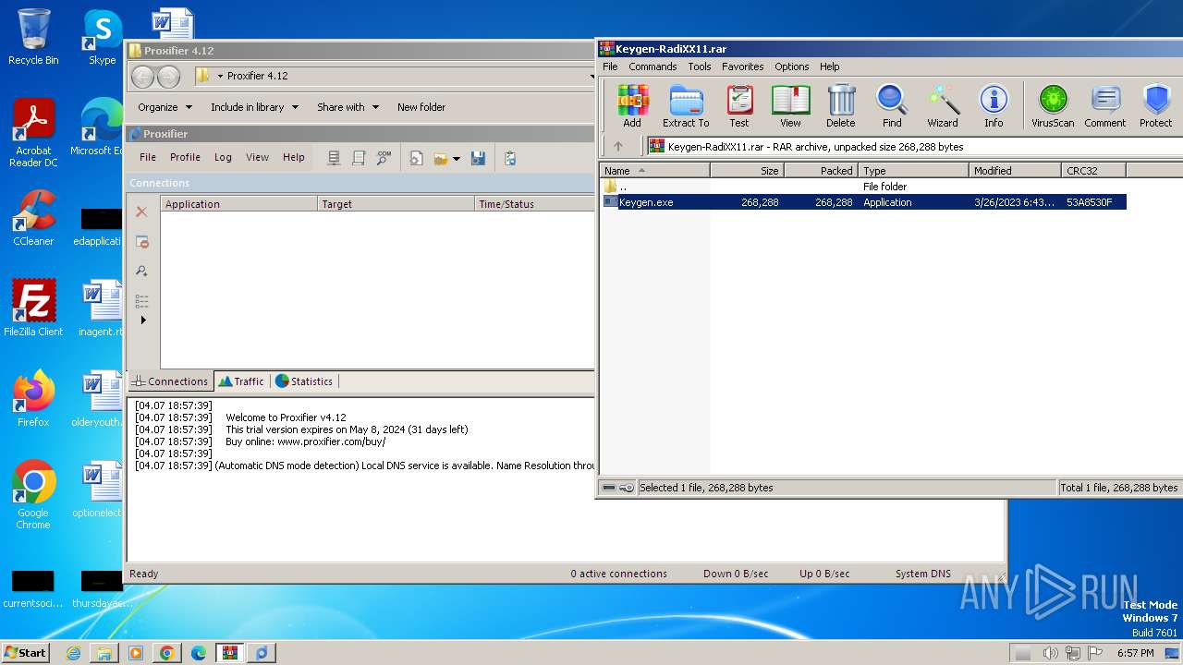Open the Find tool in WinRAR

(x=892, y=105)
